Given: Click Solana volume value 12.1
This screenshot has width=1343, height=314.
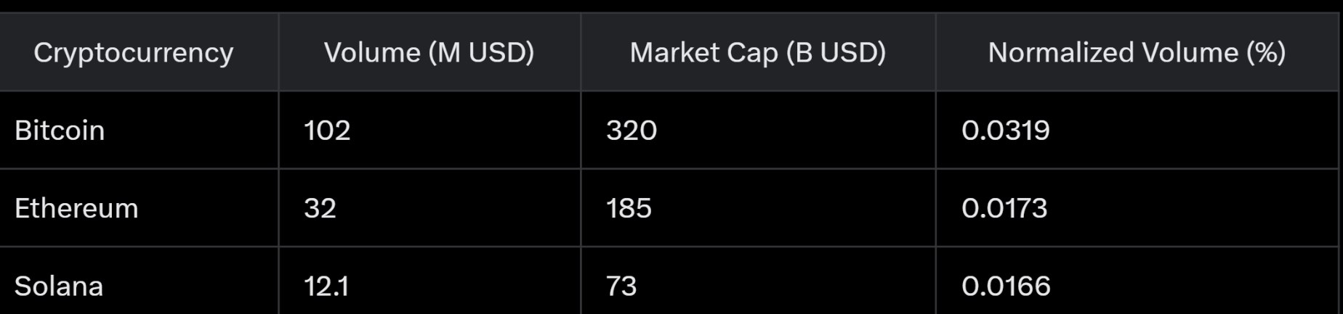Looking at the screenshot, I should (x=326, y=286).
